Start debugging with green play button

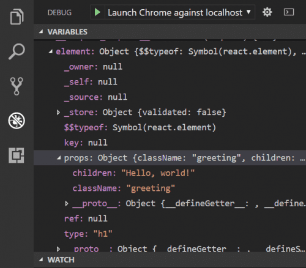click(97, 12)
